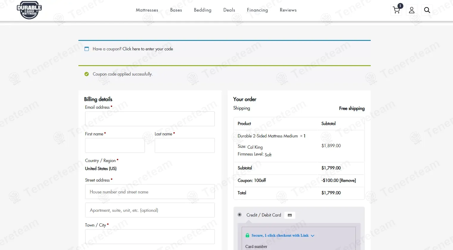Click the Last name input box
453x250 pixels.
click(x=184, y=145)
